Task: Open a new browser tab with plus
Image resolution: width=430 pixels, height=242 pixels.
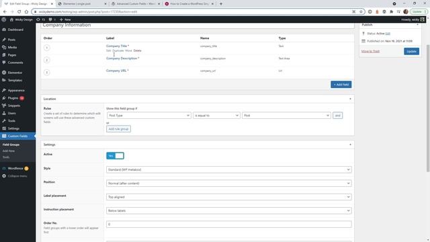Action: coord(221,4)
